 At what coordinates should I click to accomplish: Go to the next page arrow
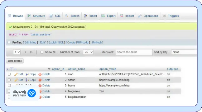click(25, 52)
